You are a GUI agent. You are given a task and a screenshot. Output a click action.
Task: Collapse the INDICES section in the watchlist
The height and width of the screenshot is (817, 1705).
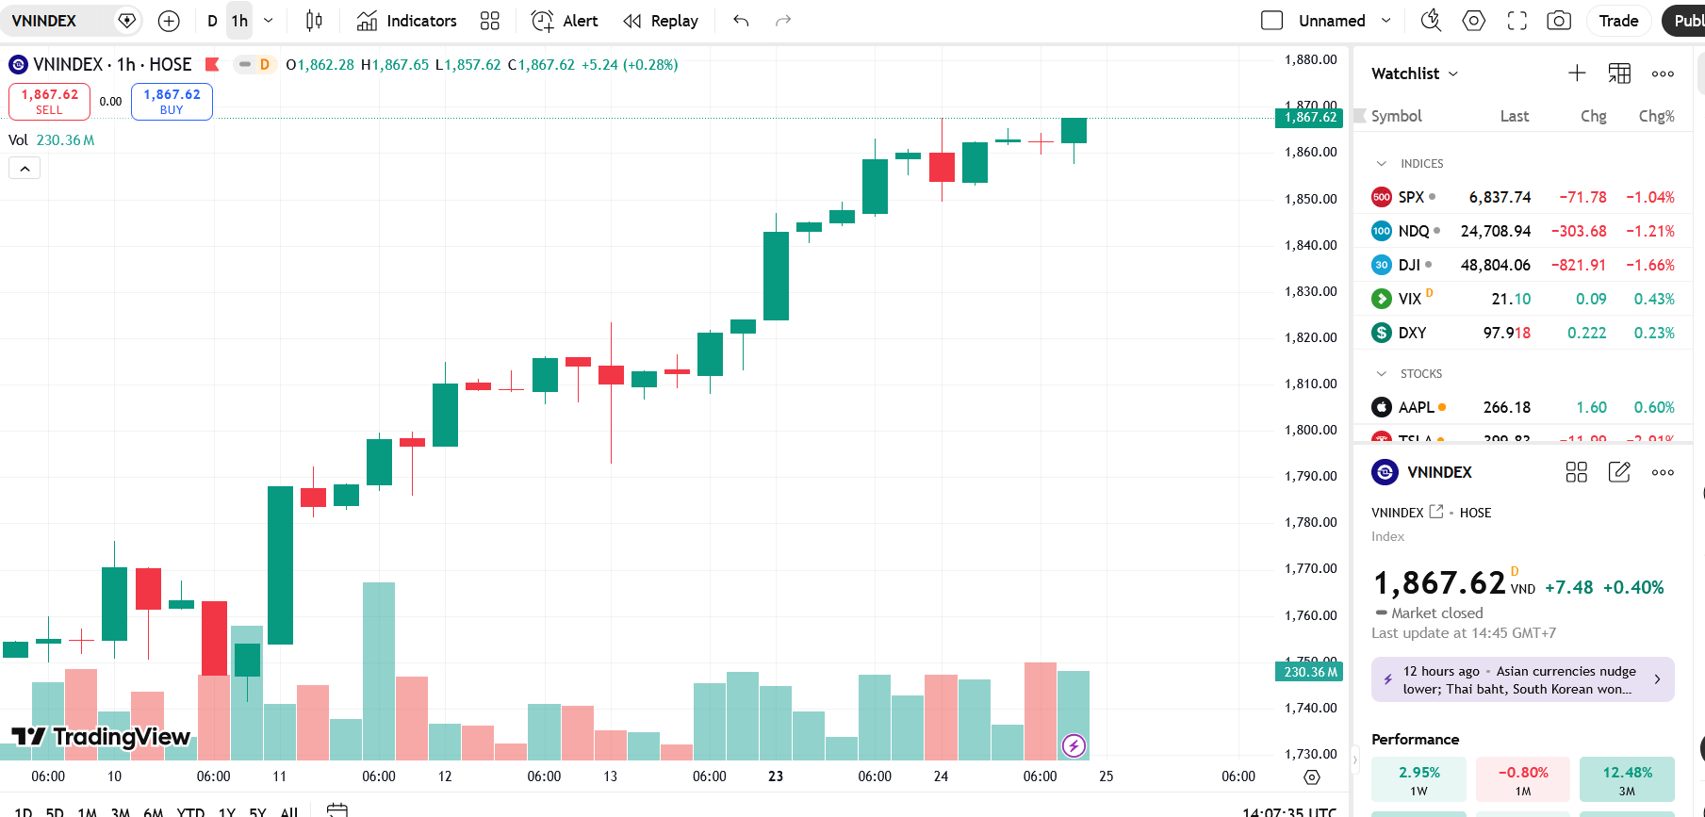coord(1382,163)
